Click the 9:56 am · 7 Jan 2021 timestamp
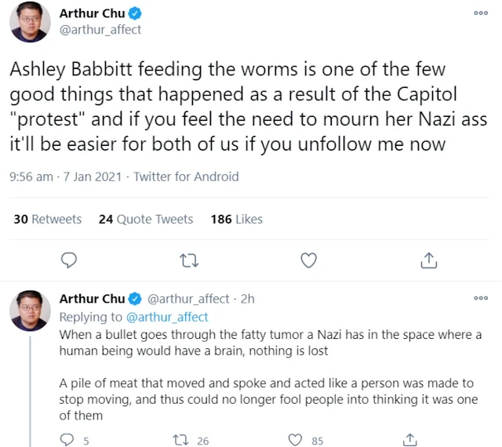 (x=66, y=177)
